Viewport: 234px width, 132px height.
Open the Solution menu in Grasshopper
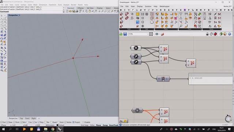pyautogui.click(x=148, y=7)
